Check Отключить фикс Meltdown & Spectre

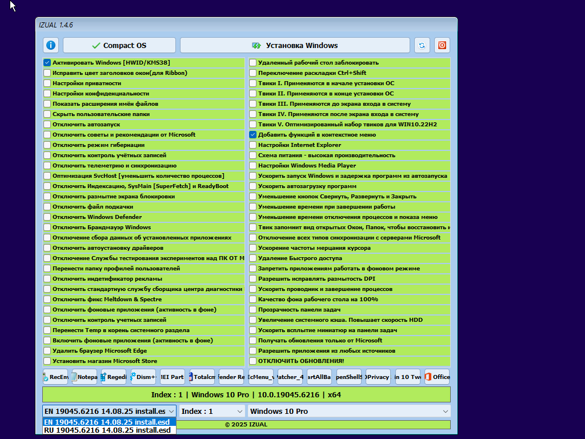click(x=47, y=300)
